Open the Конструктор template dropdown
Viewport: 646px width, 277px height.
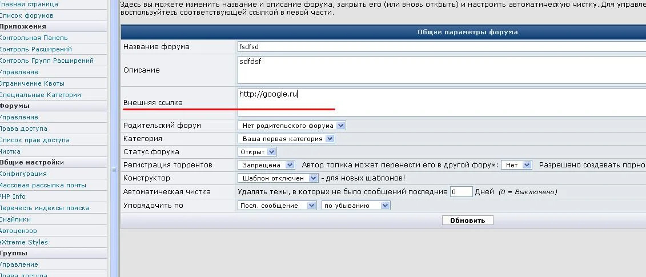coord(278,178)
